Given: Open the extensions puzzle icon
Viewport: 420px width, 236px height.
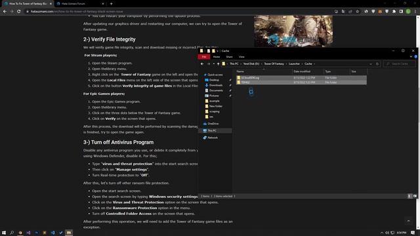Looking at the screenshot, I should (394, 12).
